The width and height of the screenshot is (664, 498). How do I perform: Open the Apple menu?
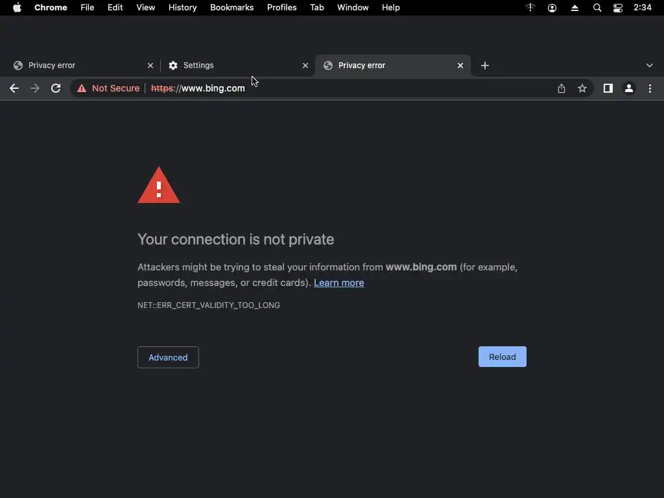(17, 8)
